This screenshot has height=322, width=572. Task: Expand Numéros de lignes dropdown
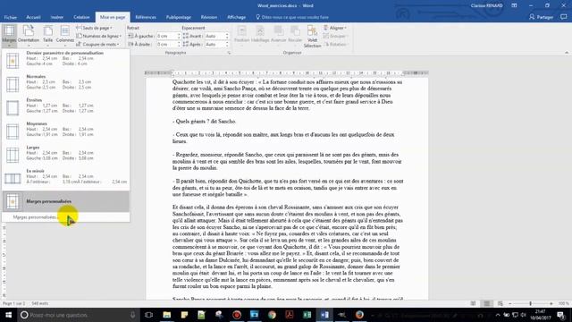(99, 36)
